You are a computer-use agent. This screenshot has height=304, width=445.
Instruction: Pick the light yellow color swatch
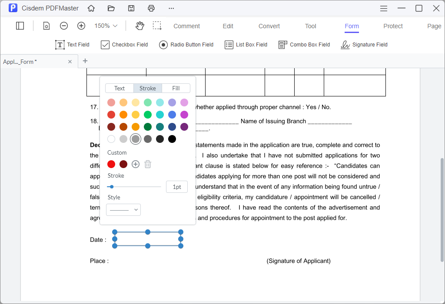136,102
